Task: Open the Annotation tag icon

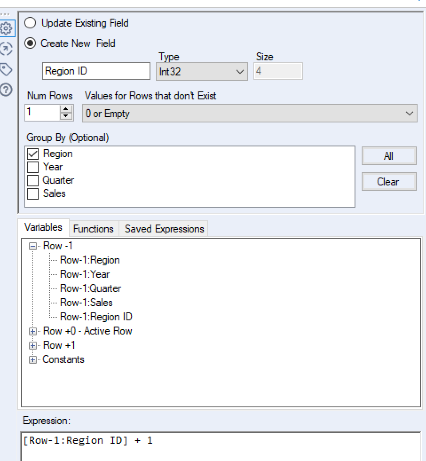Action: (x=6, y=69)
